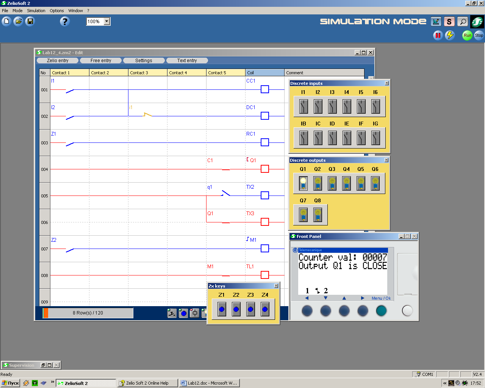Open help with the question mark icon
The width and height of the screenshot is (485, 388).
(x=65, y=22)
